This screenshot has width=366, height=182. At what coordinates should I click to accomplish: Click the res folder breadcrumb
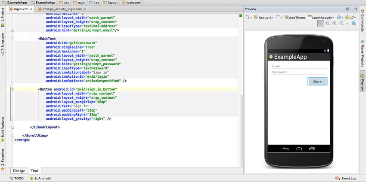pos(95,3)
